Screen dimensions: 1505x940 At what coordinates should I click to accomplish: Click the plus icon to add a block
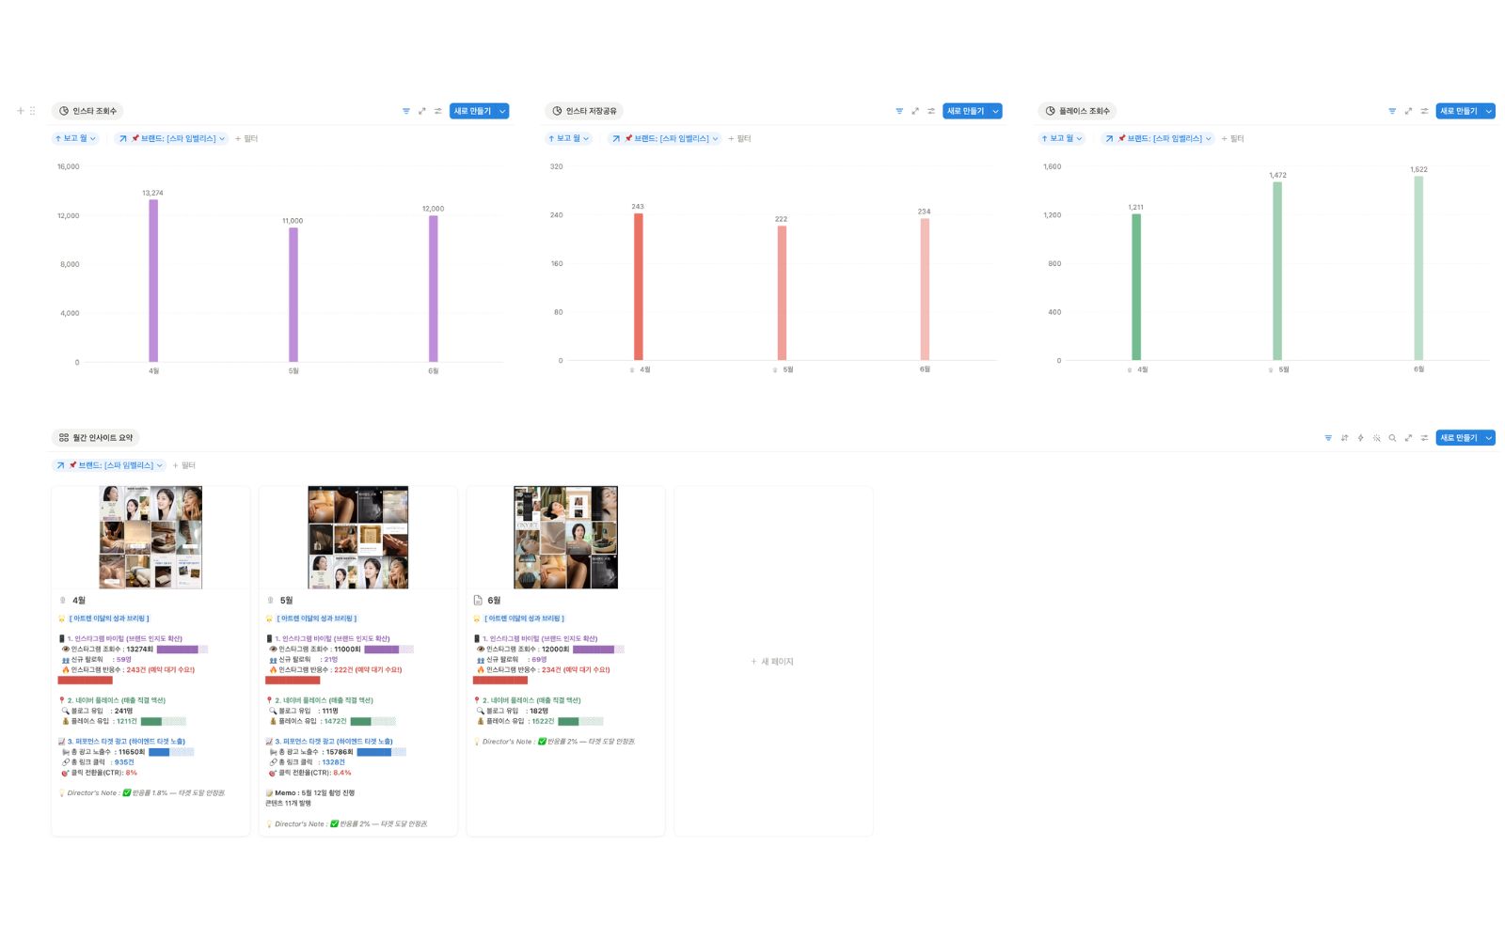click(21, 111)
